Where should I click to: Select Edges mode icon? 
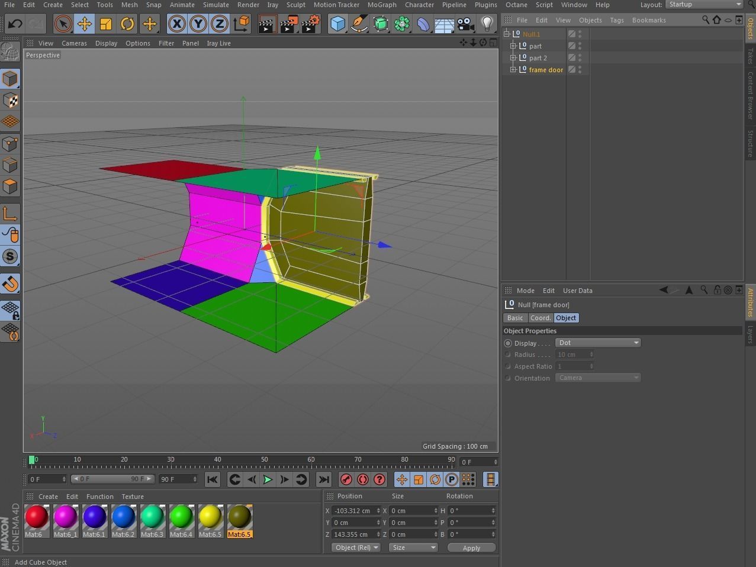pyautogui.click(x=10, y=165)
